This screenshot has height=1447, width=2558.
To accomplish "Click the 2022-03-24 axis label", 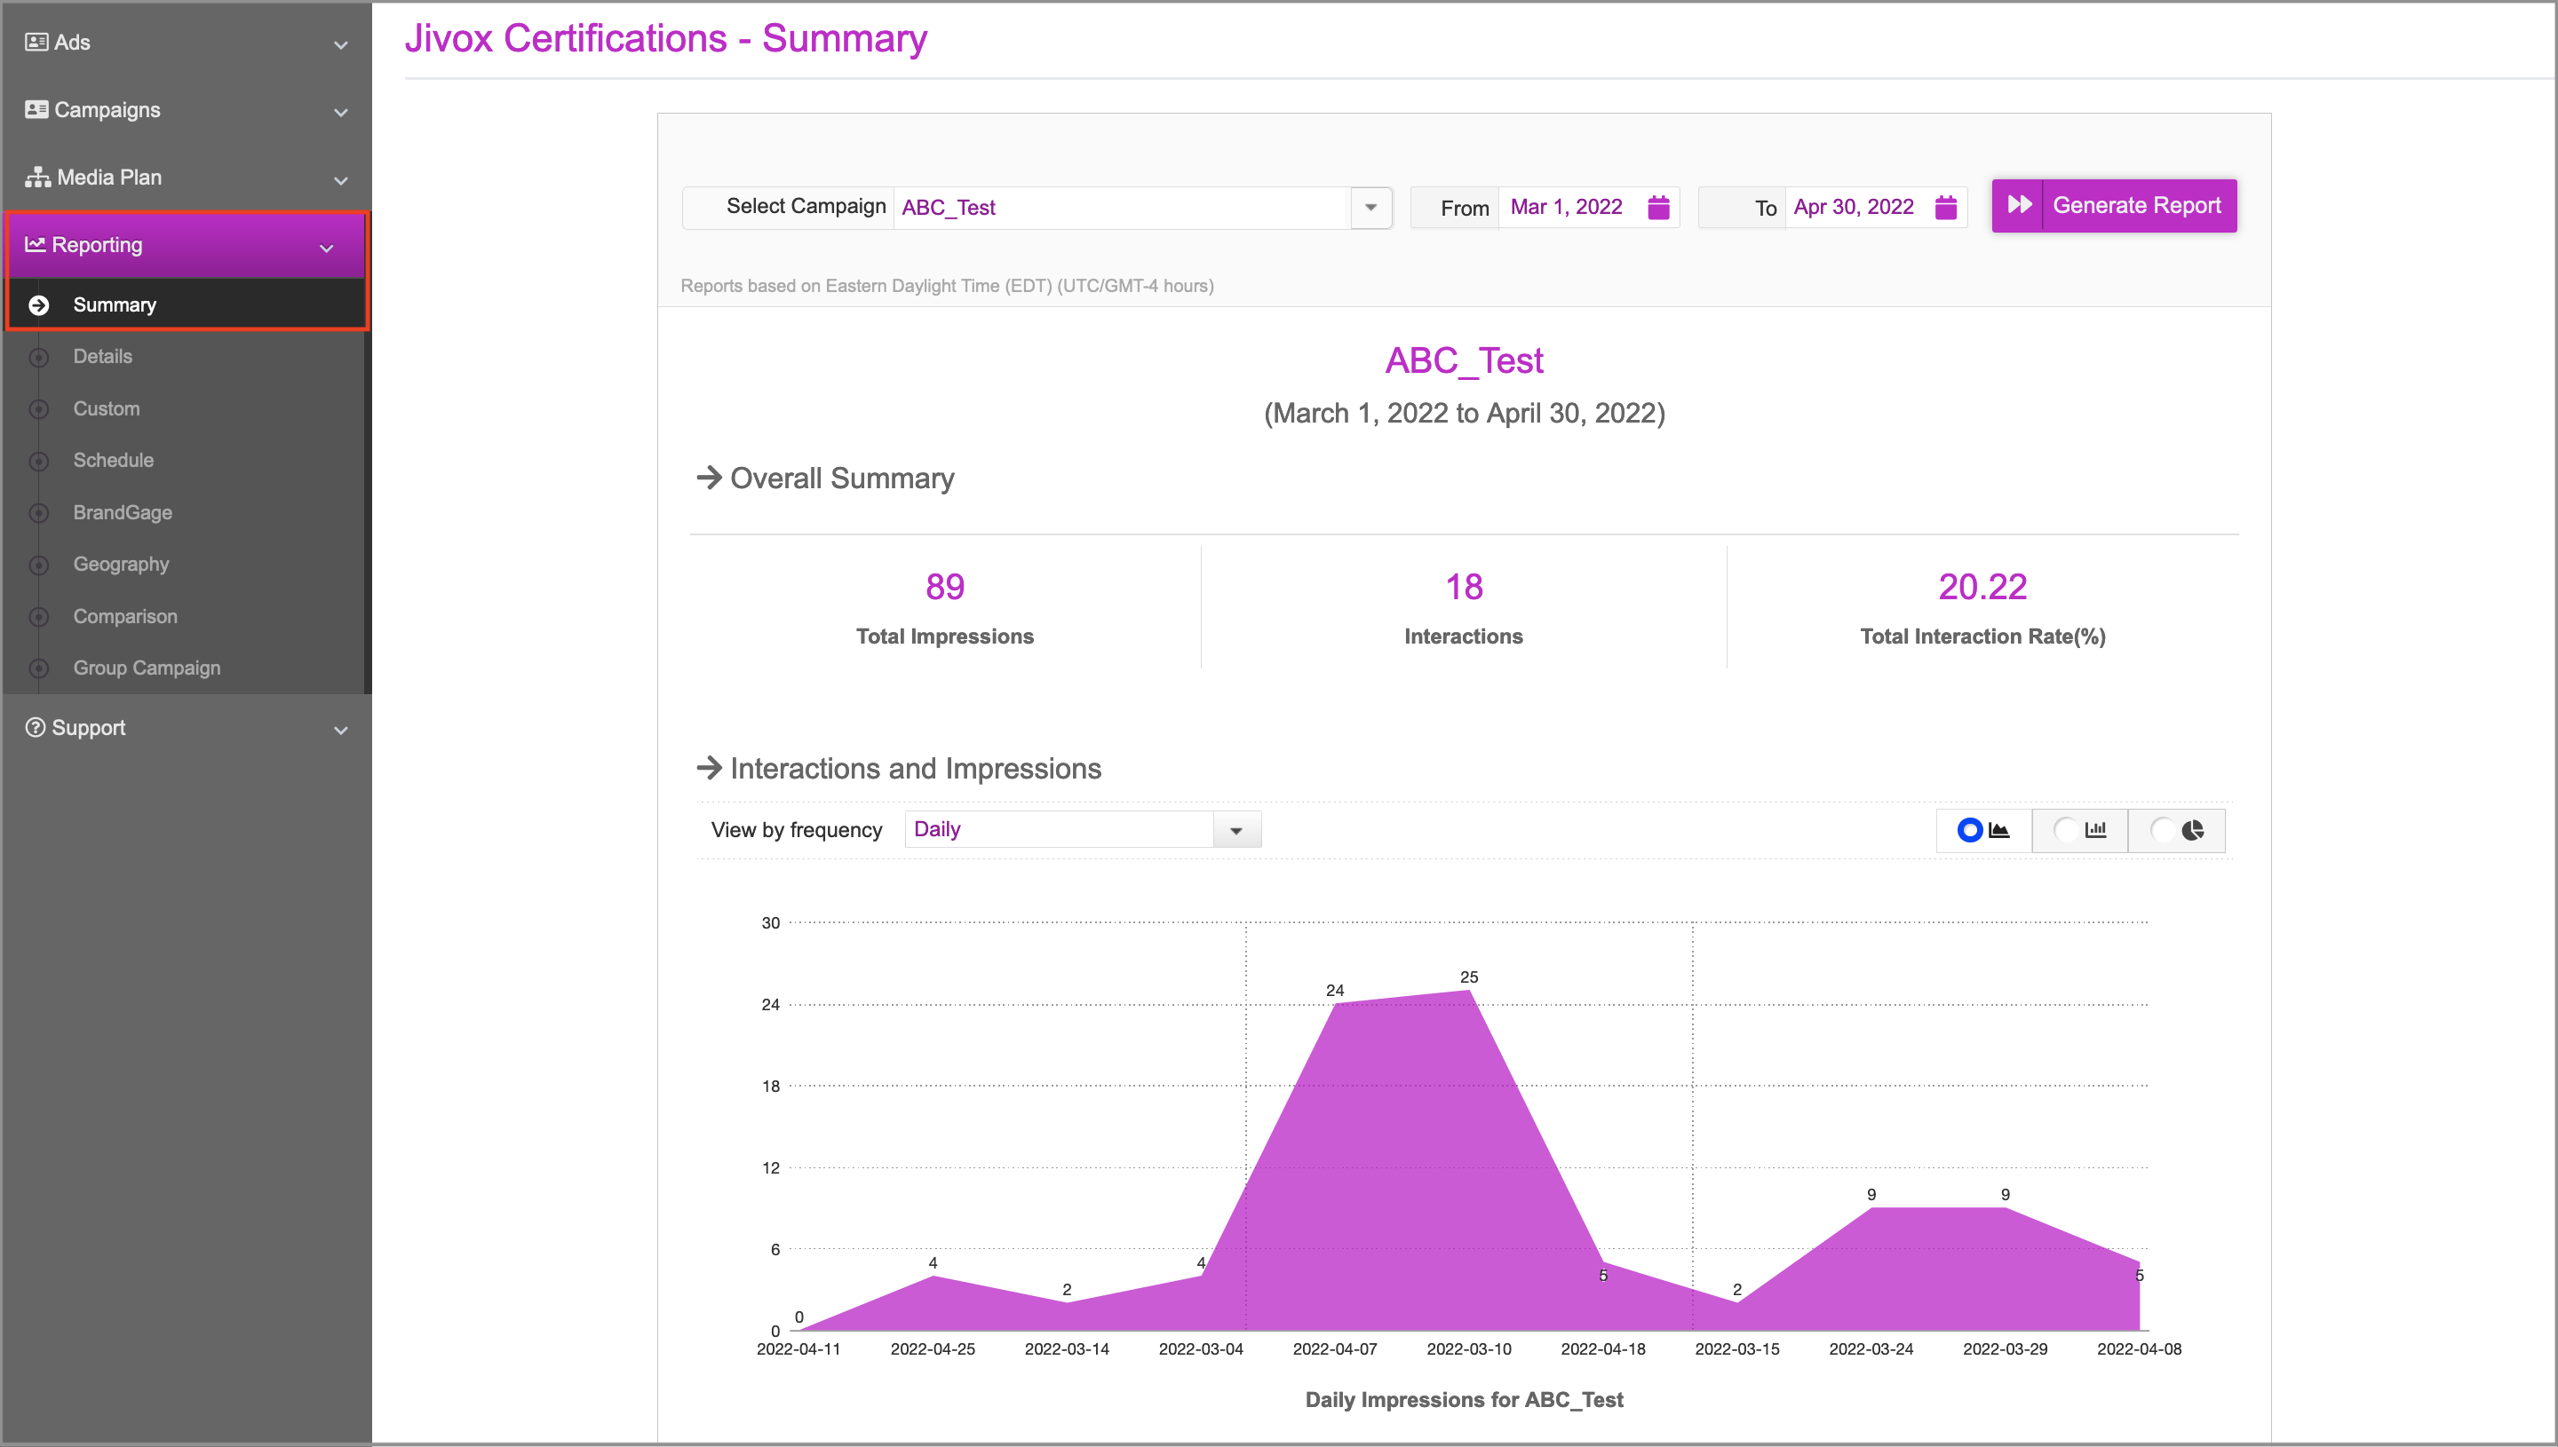I will (x=1871, y=1348).
